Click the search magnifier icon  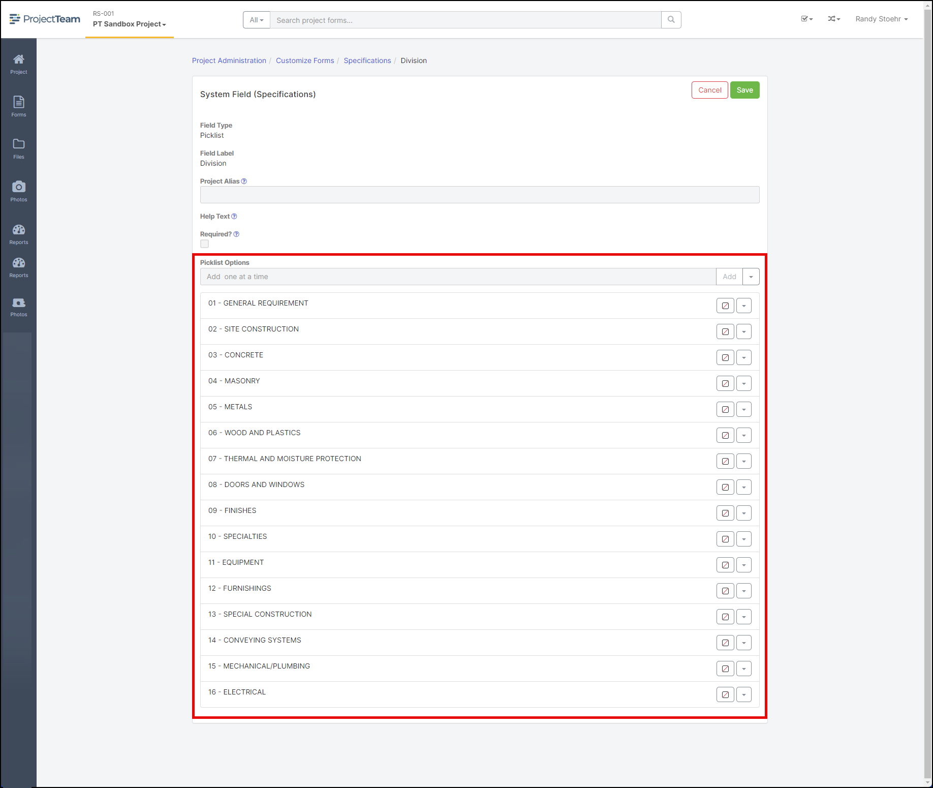tap(671, 20)
